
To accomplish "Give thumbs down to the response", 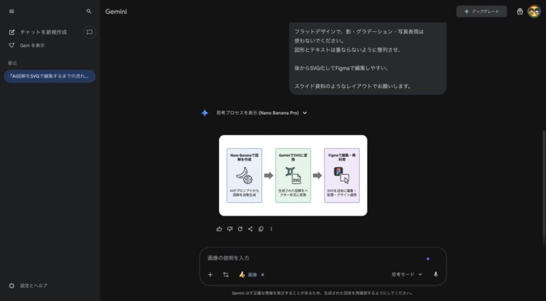I will [x=229, y=229].
